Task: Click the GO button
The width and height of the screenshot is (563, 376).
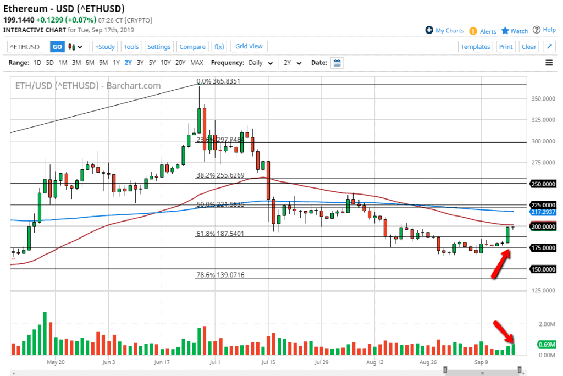Action: click(x=57, y=47)
